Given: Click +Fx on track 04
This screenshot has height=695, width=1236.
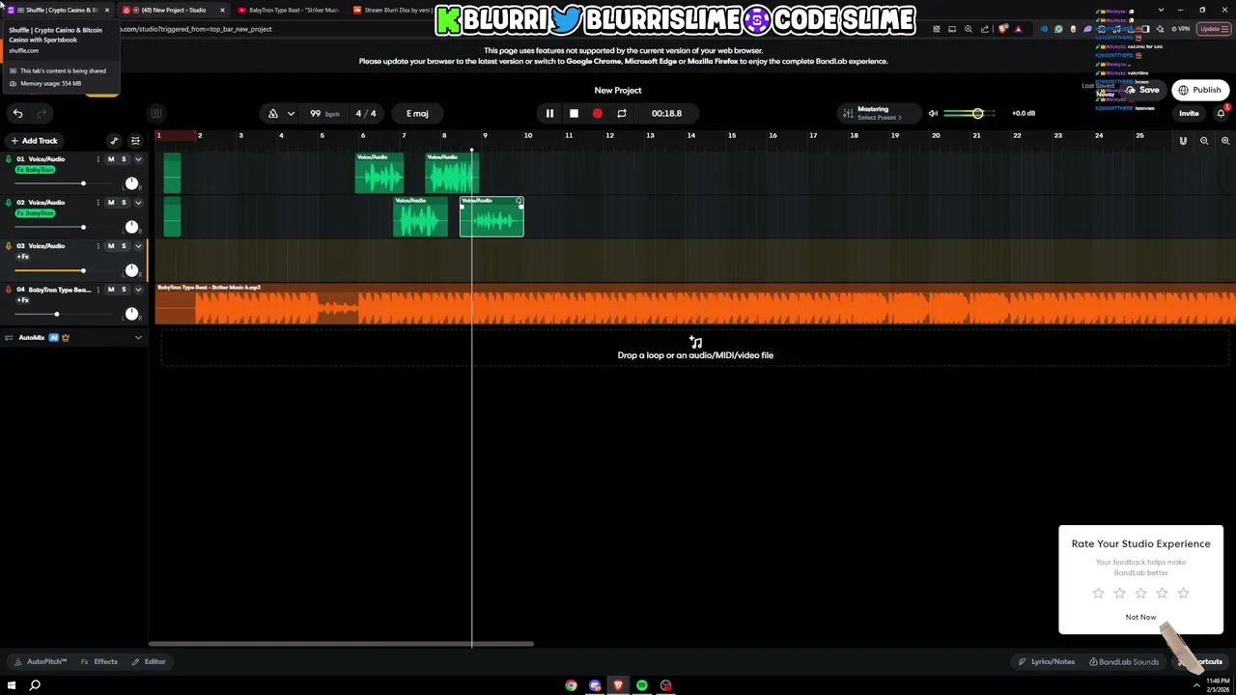Looking at the screenshot, I should 23,300.
